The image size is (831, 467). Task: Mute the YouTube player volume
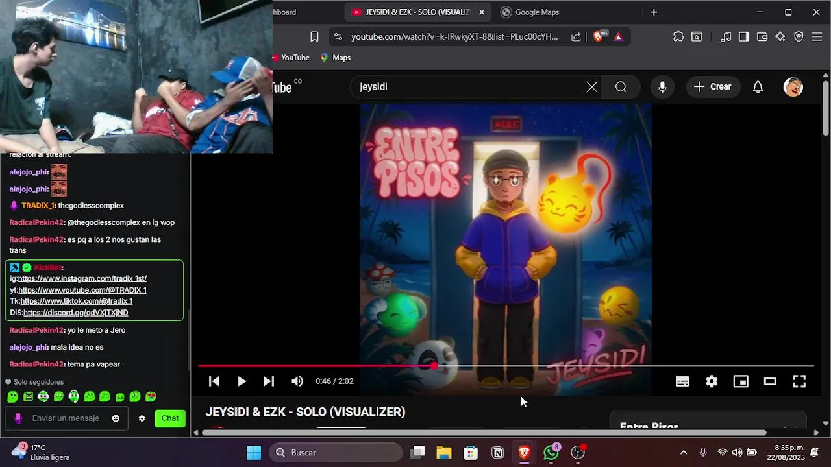click(x=297, y=381)
